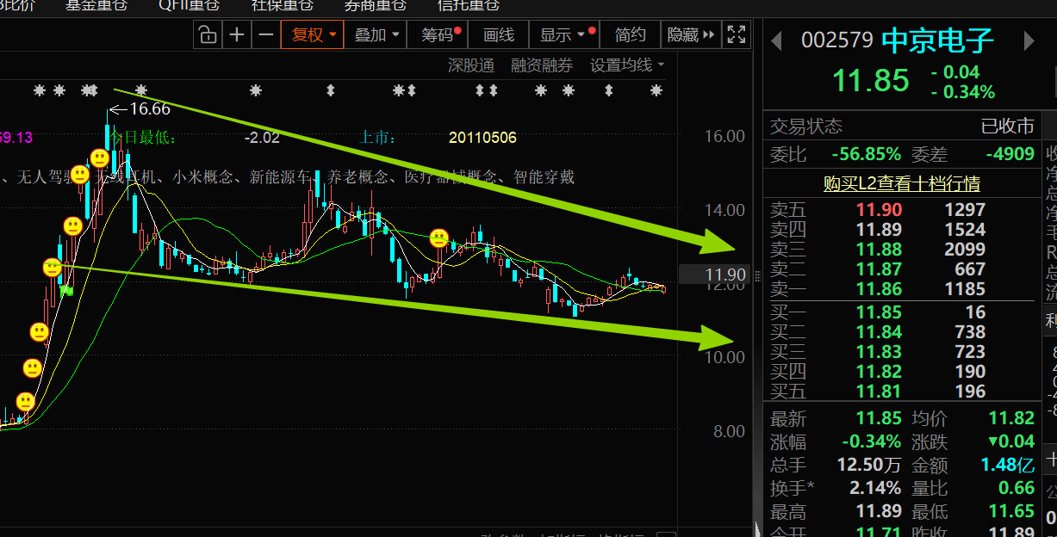Screen dimensions: 1057x537
Task: Click the 委比 value -56.85%
Action: [x=866, y=155]
